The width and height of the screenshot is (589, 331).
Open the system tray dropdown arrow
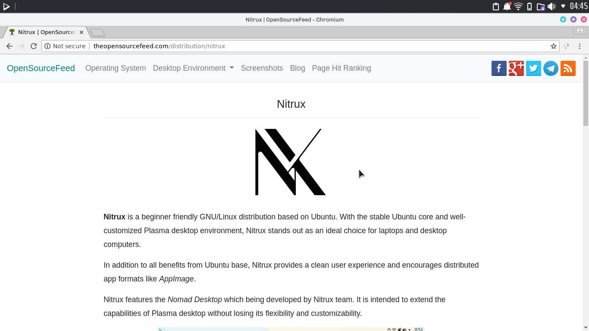[x=563, y=6]
